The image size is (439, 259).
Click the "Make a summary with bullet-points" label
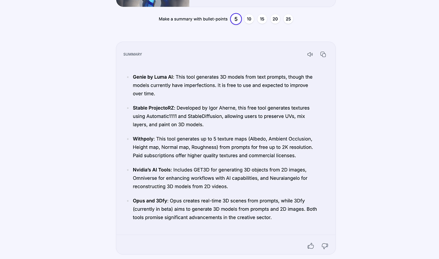193,19
